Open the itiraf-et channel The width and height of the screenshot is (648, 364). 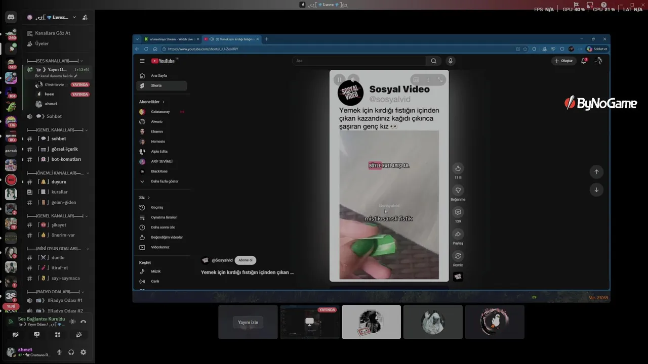[x=60, y=268]
